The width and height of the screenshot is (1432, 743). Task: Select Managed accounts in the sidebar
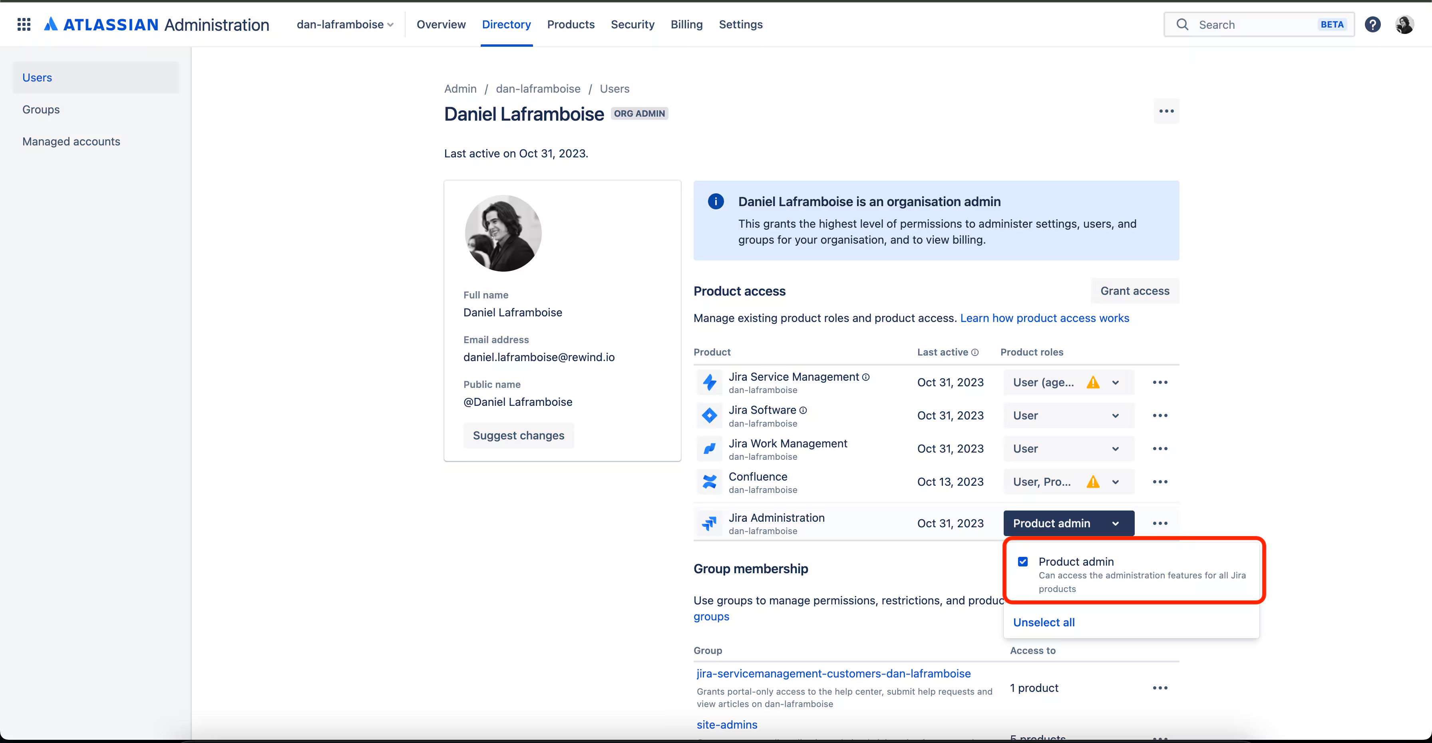pyautogui.click(x=95, y=142)
